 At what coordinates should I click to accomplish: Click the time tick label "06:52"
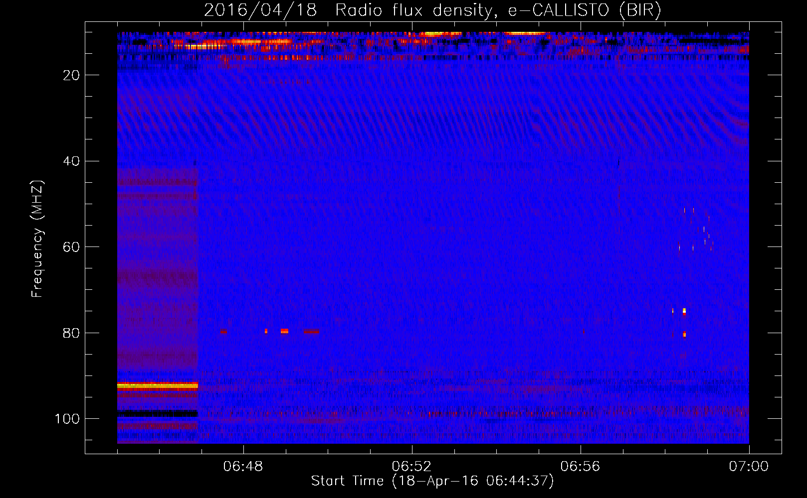pyautogui.click(x=412, y=467)
